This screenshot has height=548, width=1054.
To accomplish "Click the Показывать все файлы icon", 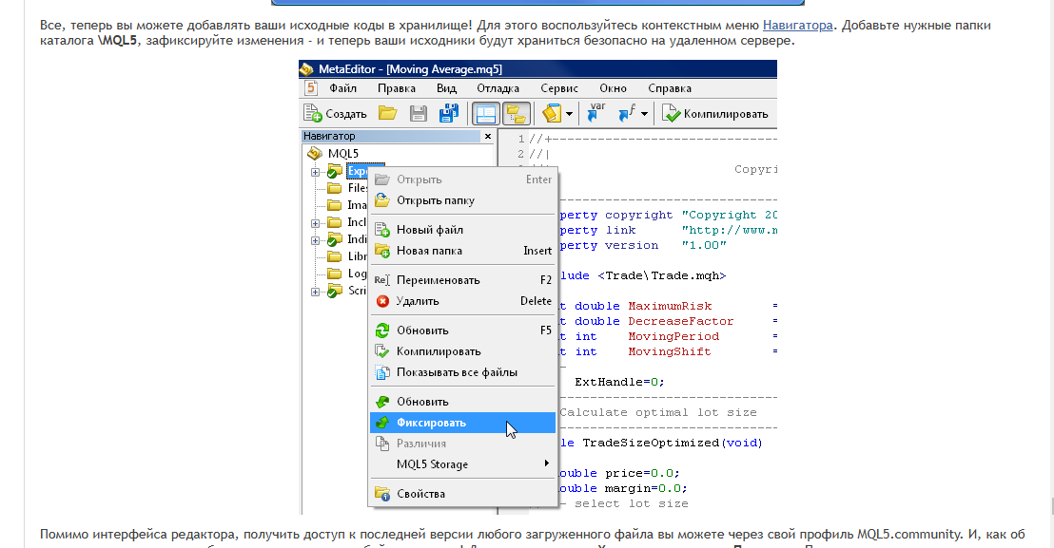I will (x=382, y=372).
